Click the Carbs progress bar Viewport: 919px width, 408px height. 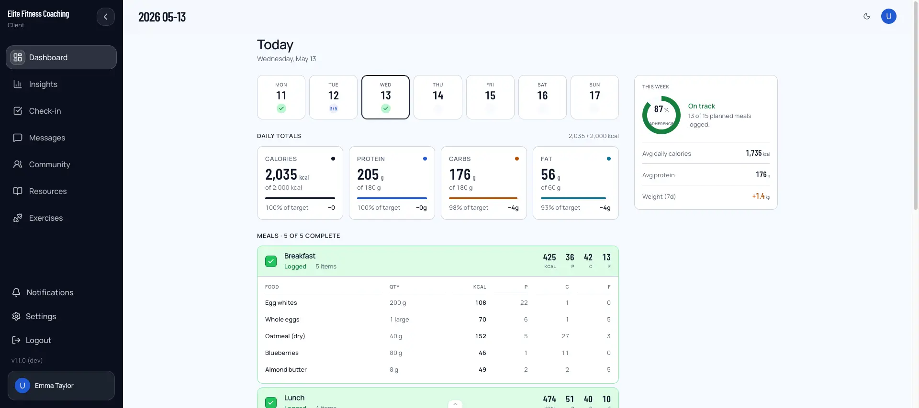coord(484,198)
